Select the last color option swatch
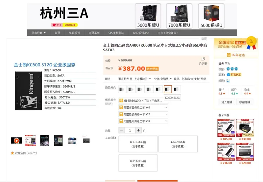Viewport: 263px width, 182px height. coord(177,89)
